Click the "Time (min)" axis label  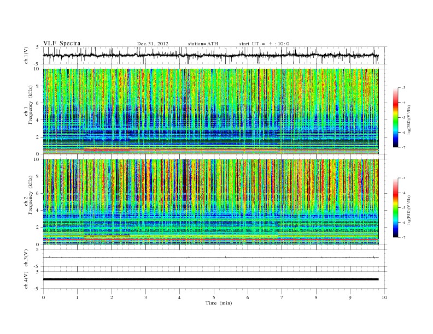click(219, 303)
